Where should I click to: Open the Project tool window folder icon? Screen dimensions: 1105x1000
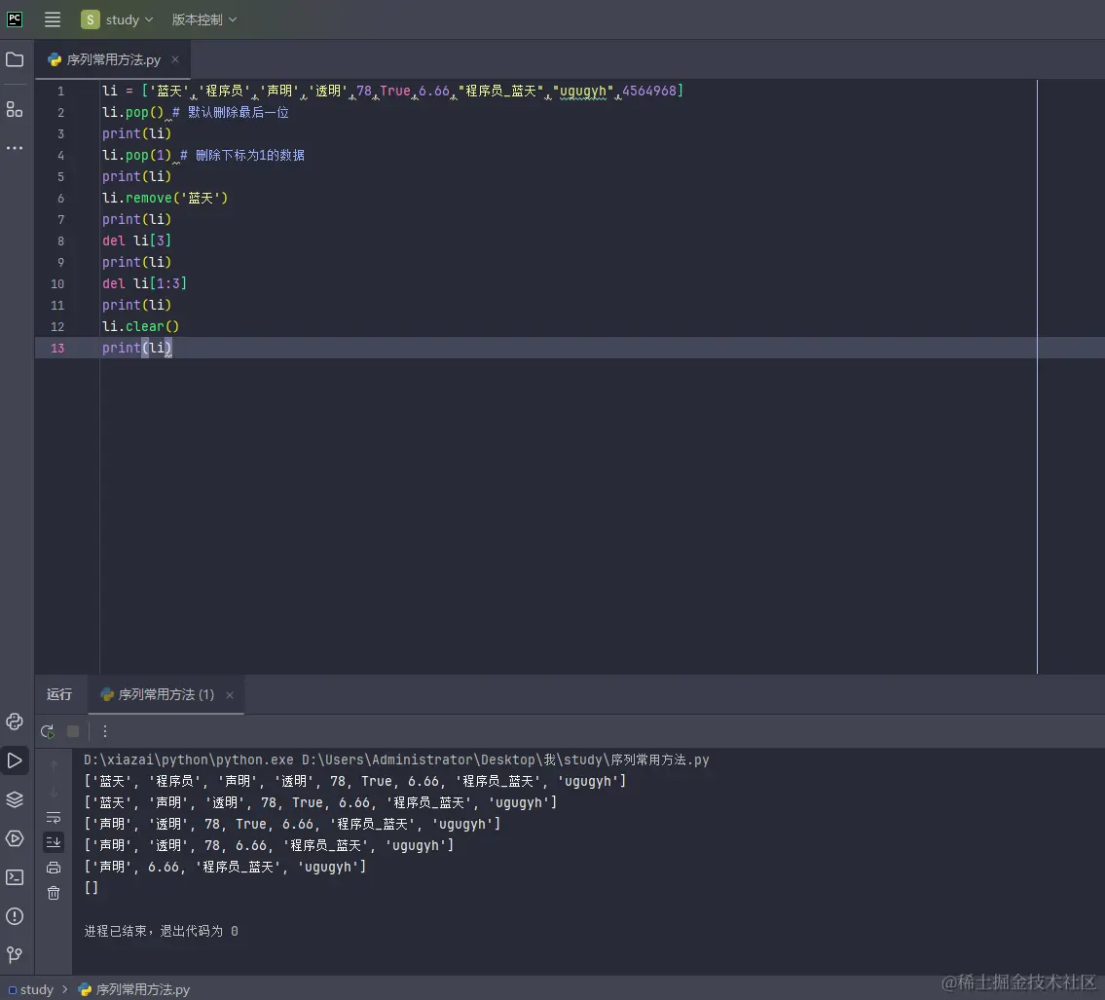pos(15,60)
